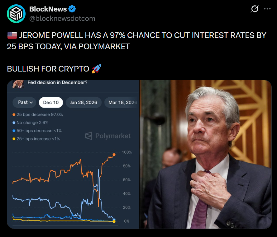Viewport: 277px width, 237px height.
Task: Switch to the Jan 28, 2026 tab
Action: (84, 102)
